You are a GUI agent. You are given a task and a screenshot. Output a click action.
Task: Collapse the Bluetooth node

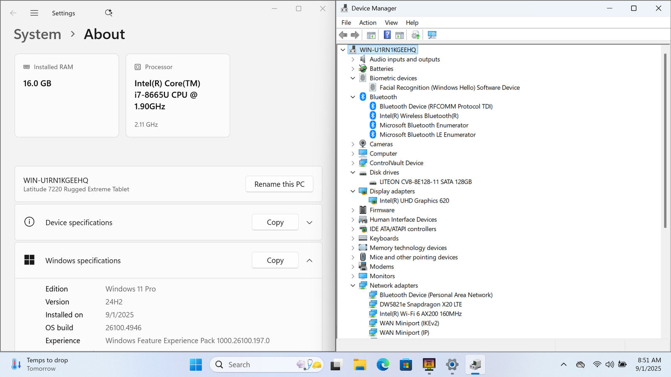(x=353, y=97)
